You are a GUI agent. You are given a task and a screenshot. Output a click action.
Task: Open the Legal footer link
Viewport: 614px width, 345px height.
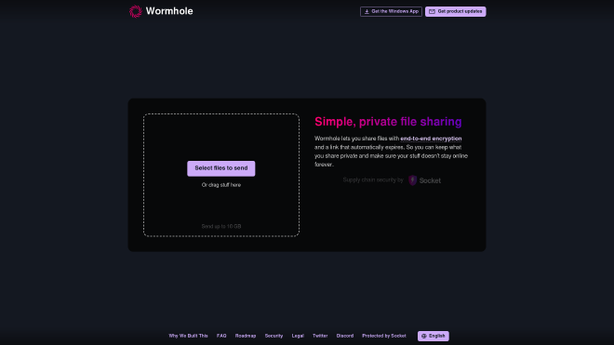tap(298, 336)
